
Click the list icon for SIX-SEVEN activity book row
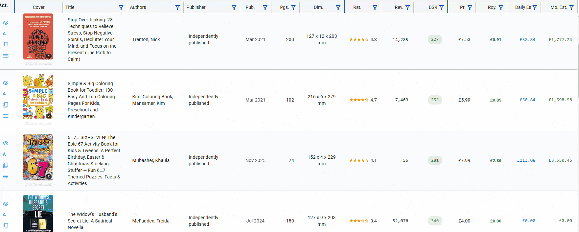[6, 176]
